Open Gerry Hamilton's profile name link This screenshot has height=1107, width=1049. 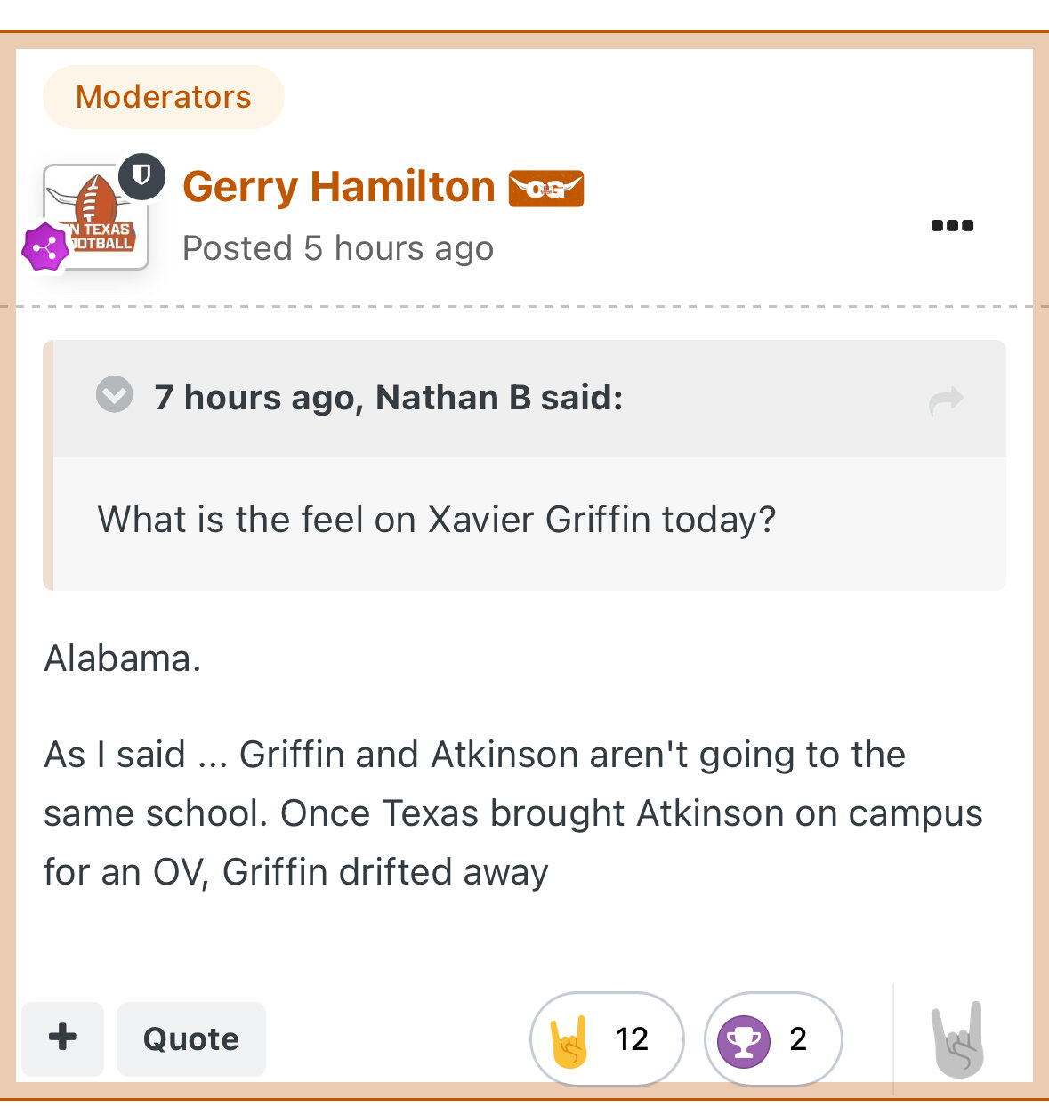point(339,187)
